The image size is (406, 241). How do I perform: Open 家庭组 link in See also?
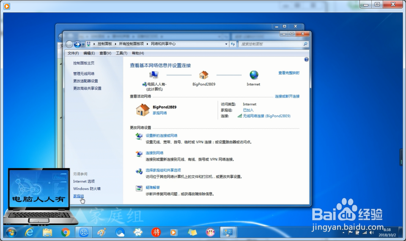click(x=79, y=196)
